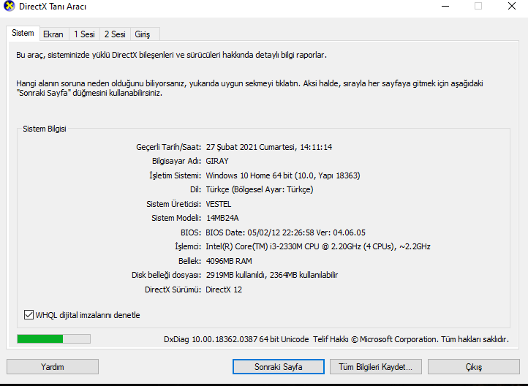
Task: Click the language value Türkçe
Action: coord(260,190)
